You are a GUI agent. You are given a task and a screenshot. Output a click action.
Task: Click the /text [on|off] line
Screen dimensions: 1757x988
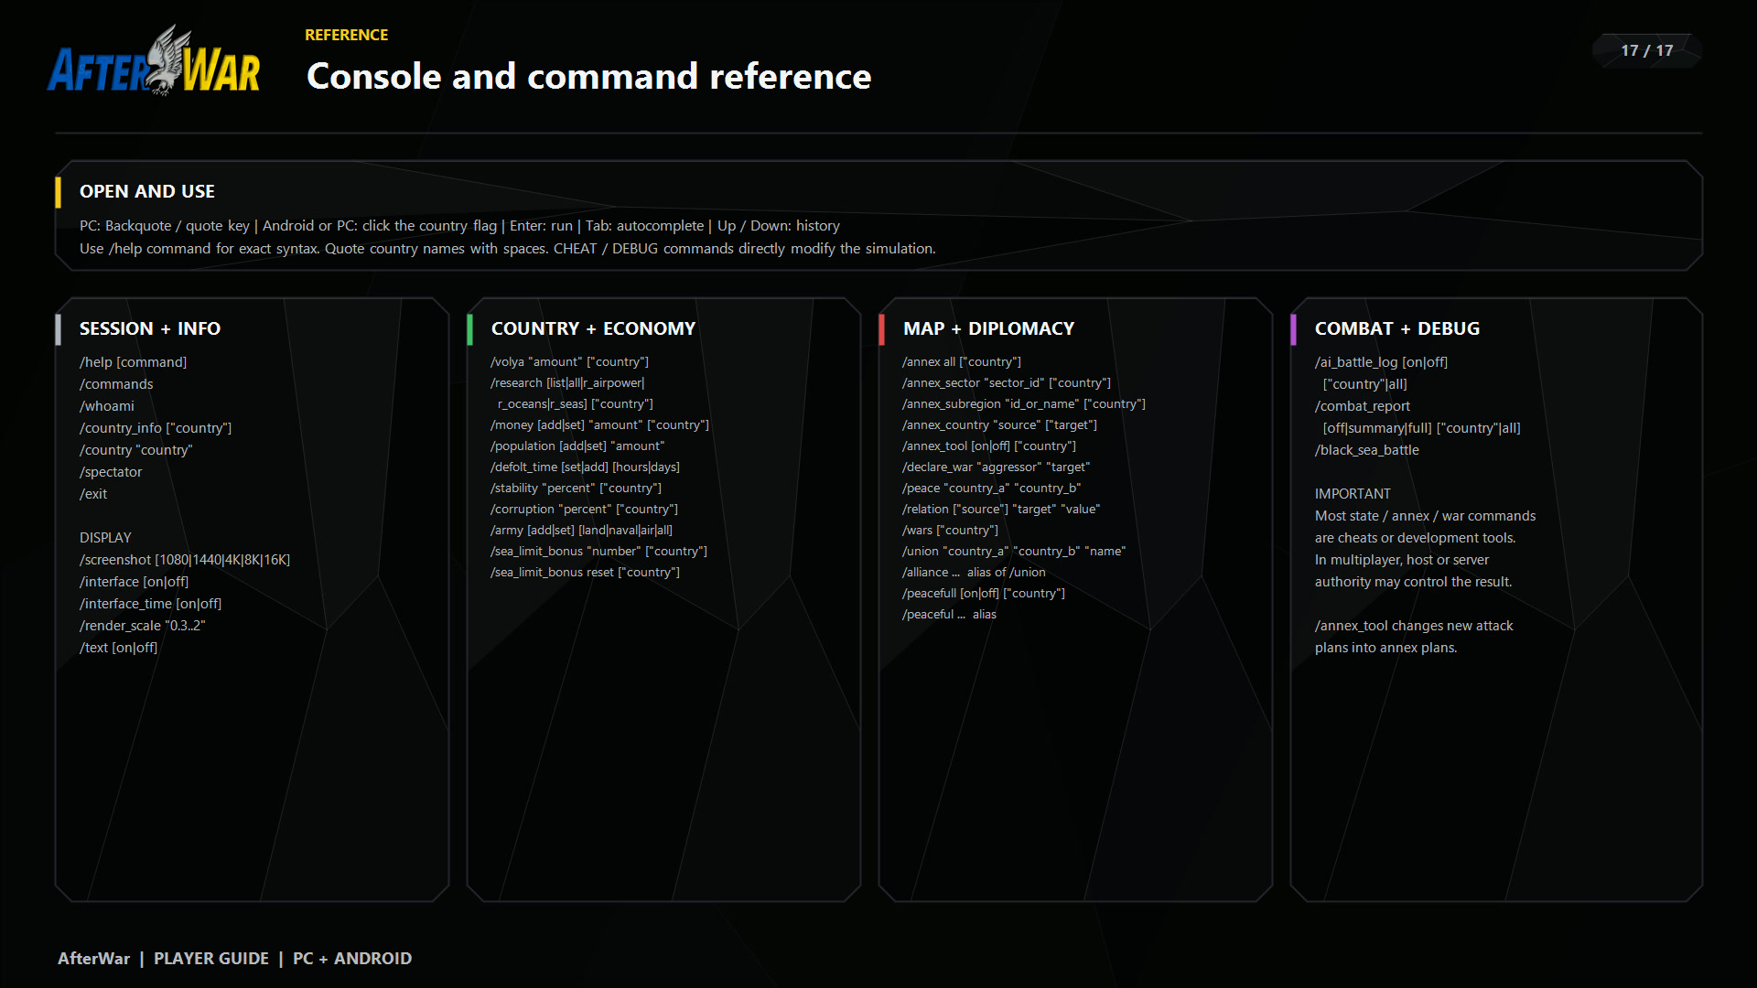tap(118, 648)
